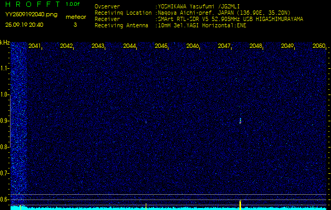Click the yellow meteor label

click(75, 17)
